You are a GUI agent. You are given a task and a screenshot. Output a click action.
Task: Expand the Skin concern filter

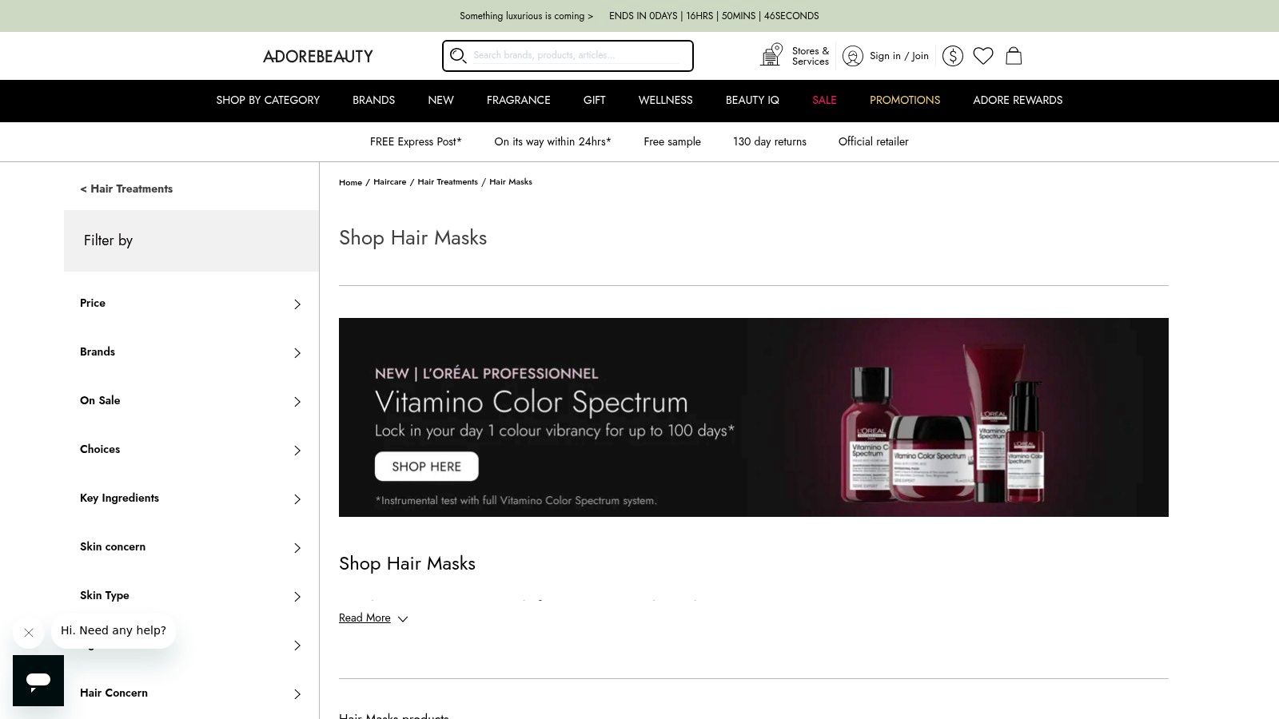pyautogui.click(x=191, y=547)
